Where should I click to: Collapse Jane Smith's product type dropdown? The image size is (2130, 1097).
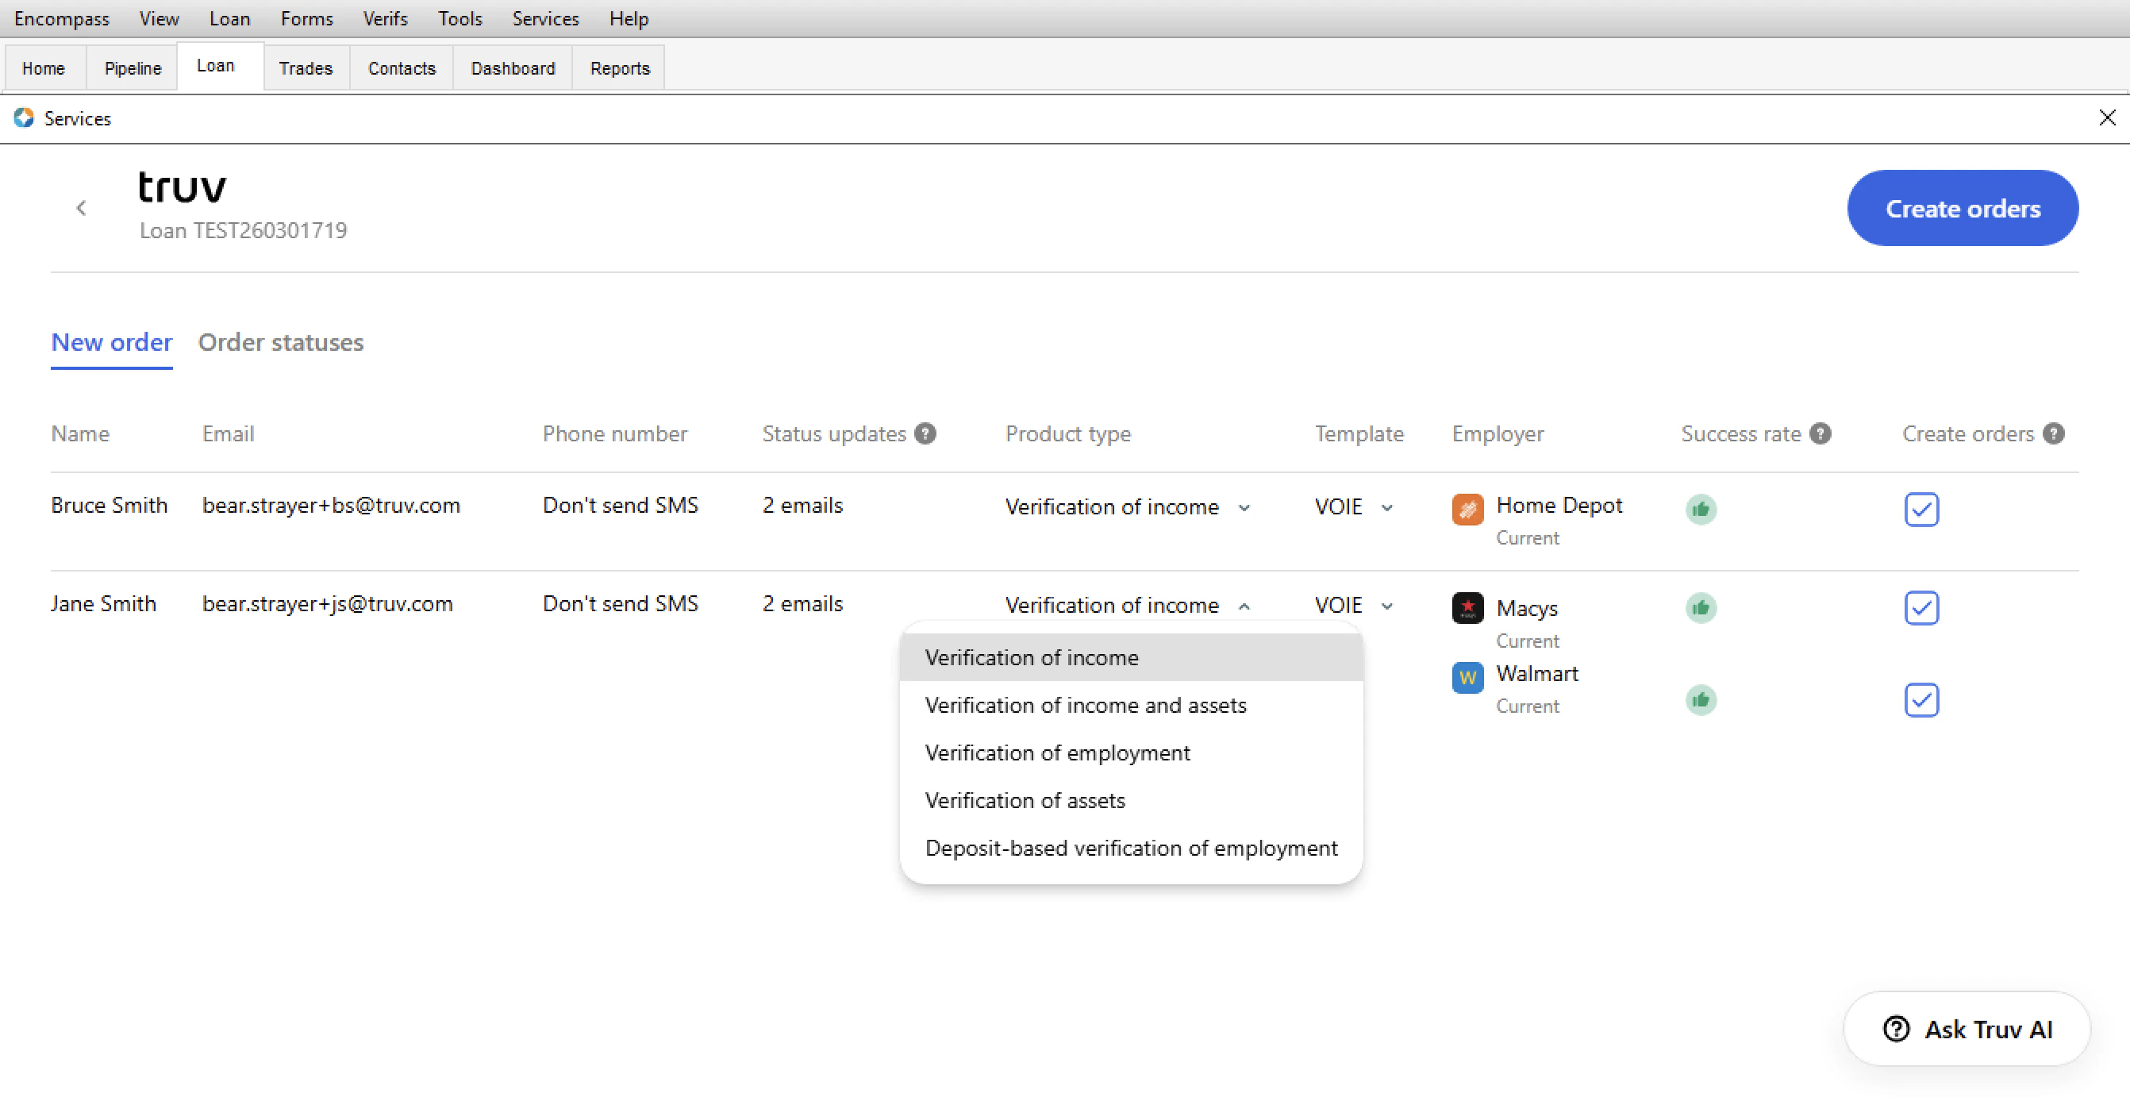coord(1244,606)
